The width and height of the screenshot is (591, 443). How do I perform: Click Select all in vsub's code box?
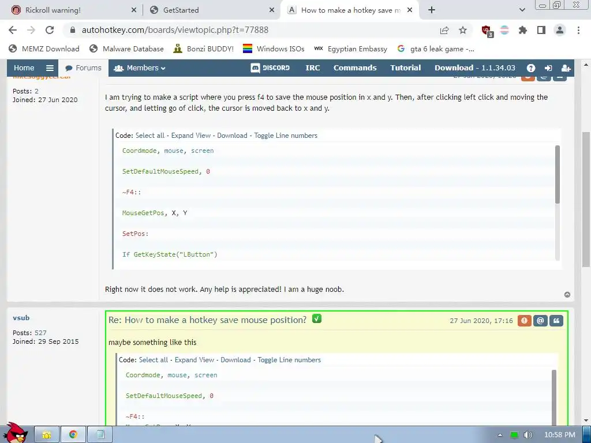click(154, 360)
